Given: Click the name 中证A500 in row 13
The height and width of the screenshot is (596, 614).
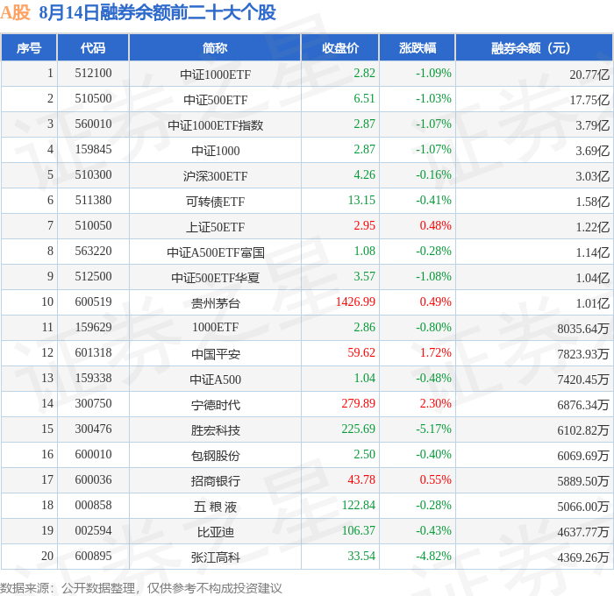Looking at the screenshot, I should tap(216, 380).
